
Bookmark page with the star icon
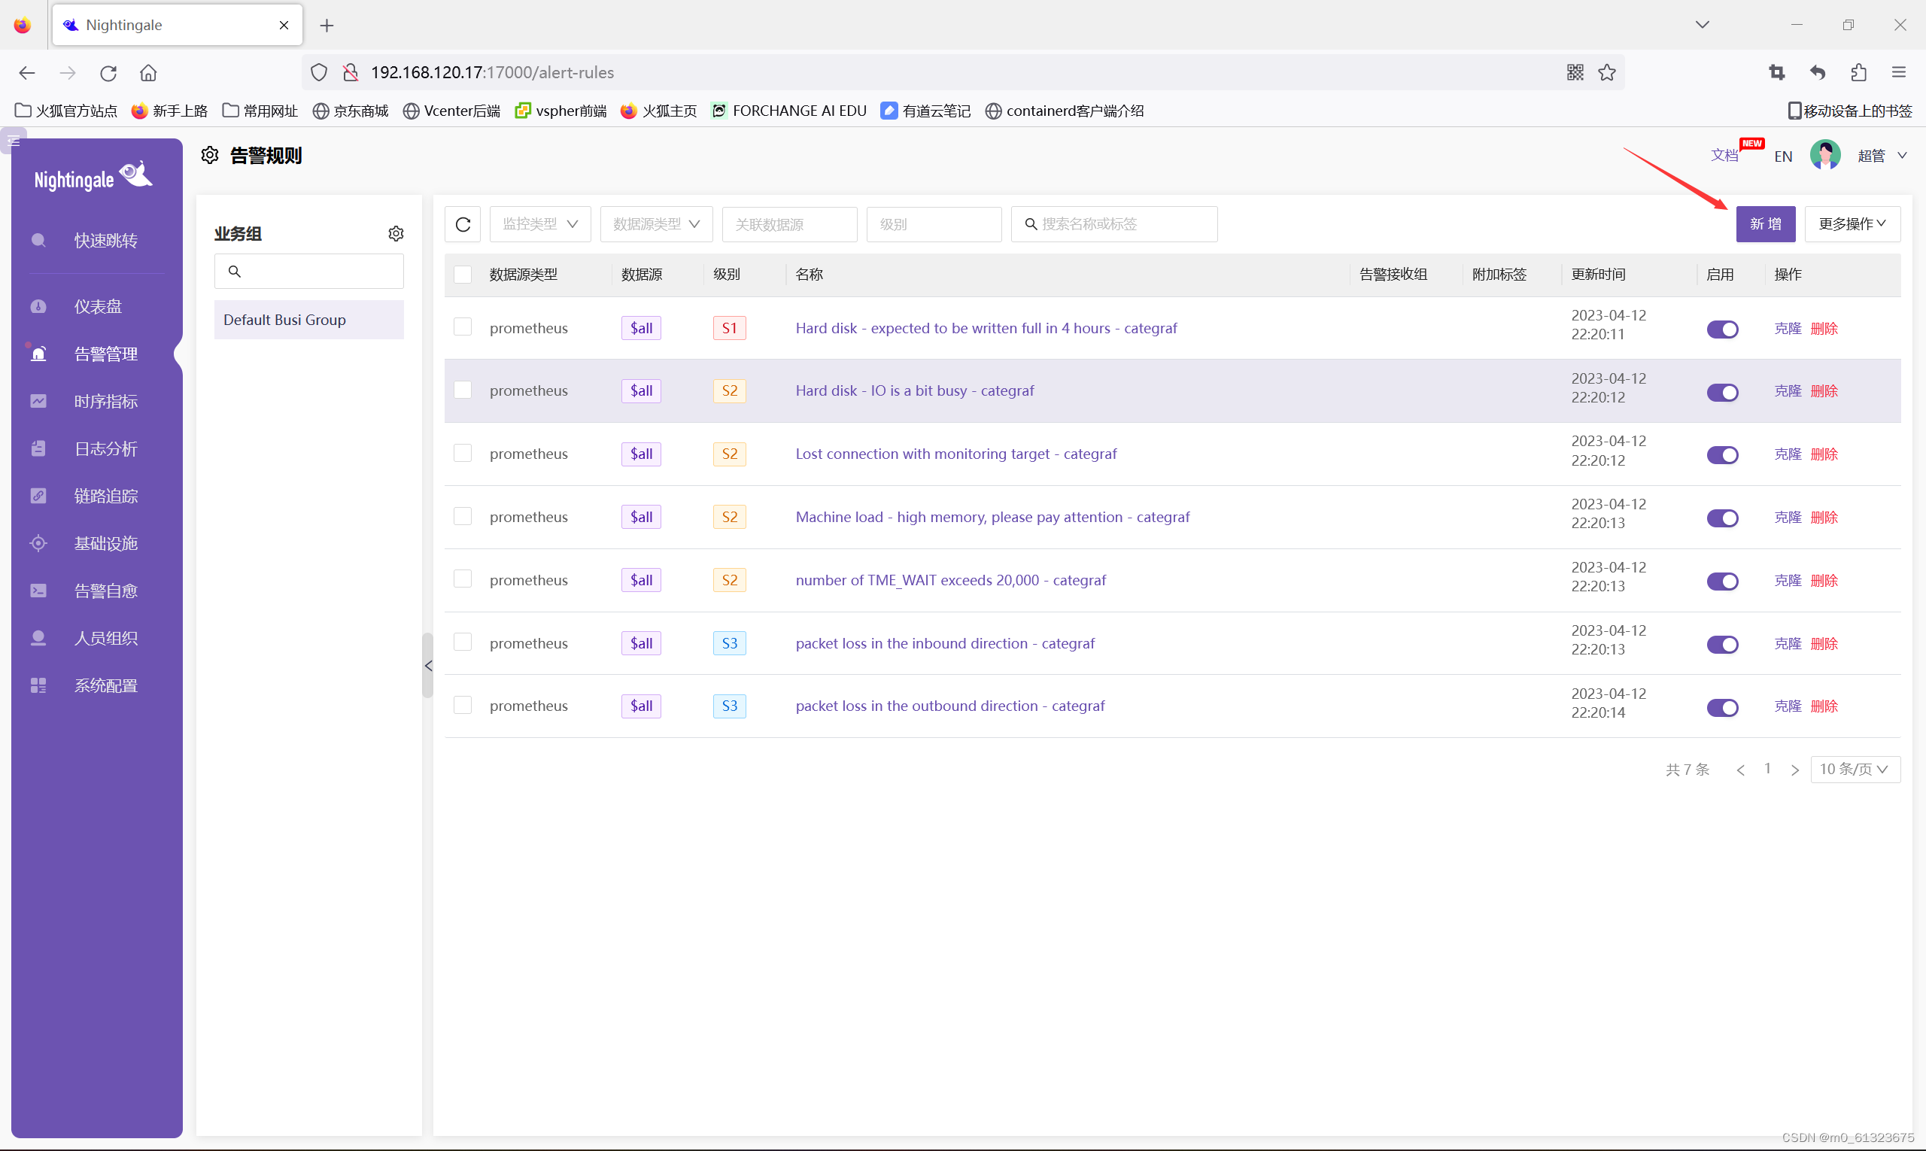(1606, 72)
